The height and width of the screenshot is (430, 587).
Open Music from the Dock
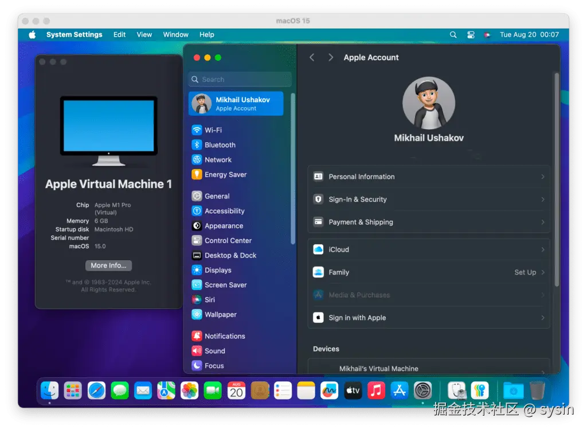(375, 390)
